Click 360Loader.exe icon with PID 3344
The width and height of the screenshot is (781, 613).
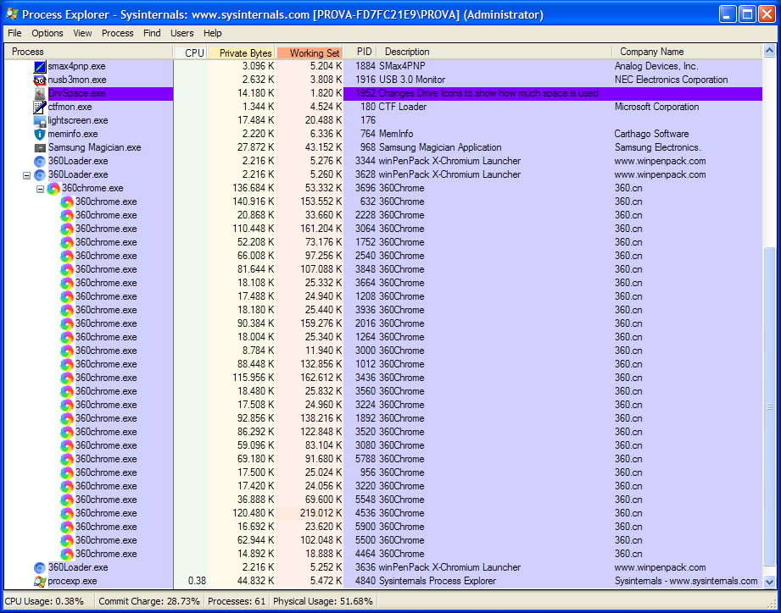tap(40, 161)
